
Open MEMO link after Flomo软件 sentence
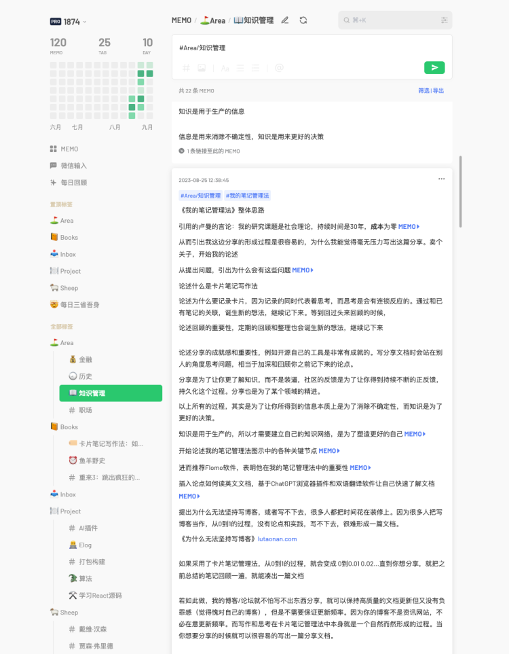(x=360, y=467)
